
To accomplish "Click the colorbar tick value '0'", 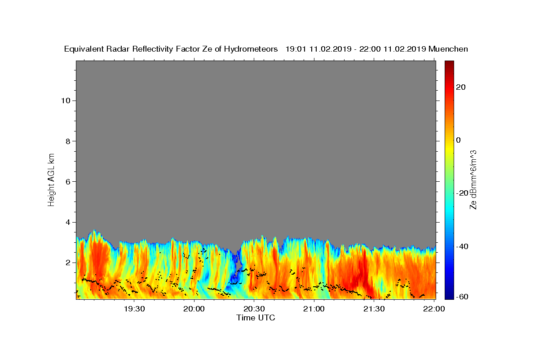I will [x=459, y=140].
